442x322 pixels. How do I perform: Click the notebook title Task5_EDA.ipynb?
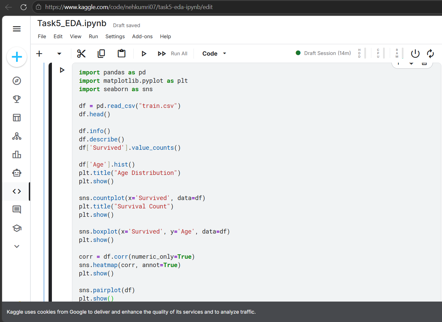pyautogui.click(x=72, y=23)
